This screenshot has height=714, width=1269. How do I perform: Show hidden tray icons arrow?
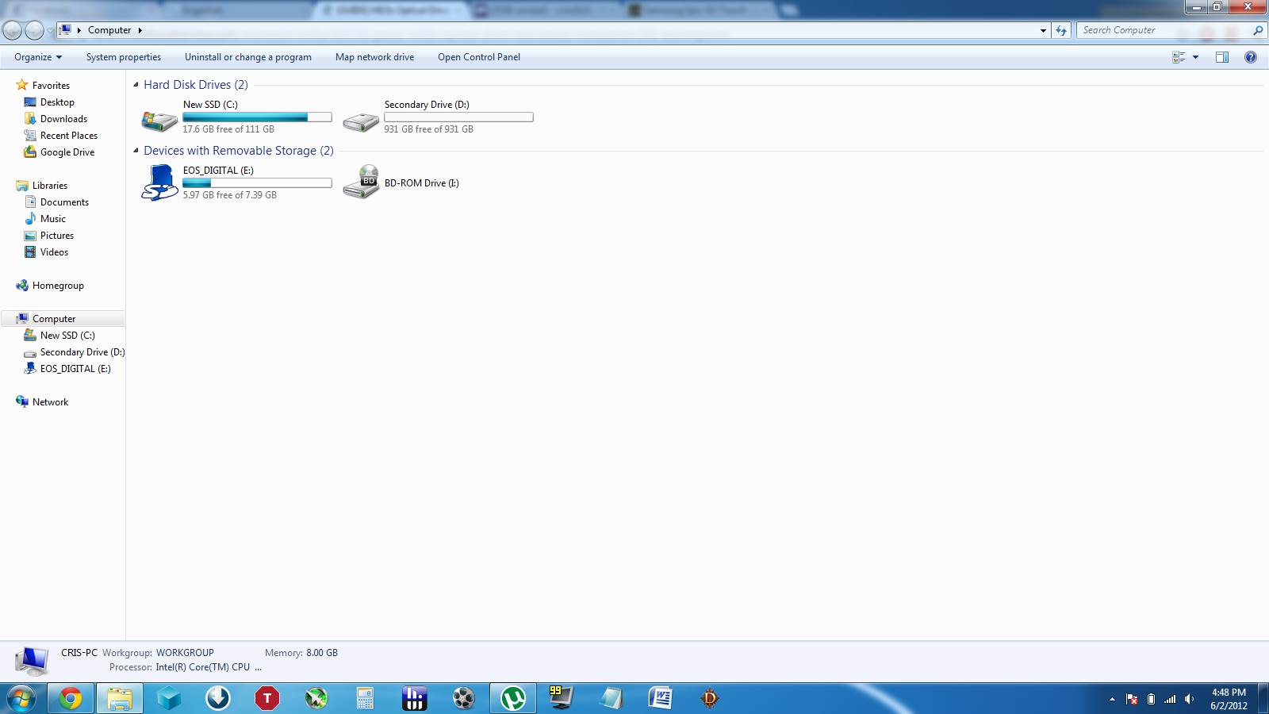tap(1112, 699)
